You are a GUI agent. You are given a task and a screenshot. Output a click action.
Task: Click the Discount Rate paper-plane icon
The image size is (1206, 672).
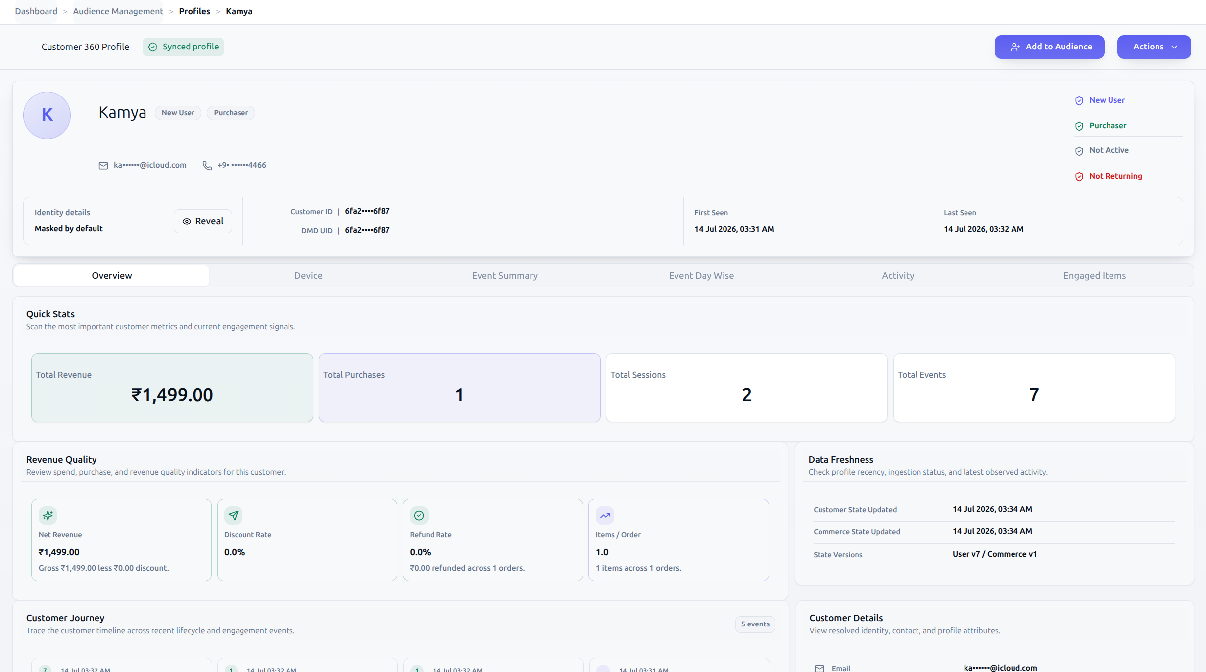234,516
